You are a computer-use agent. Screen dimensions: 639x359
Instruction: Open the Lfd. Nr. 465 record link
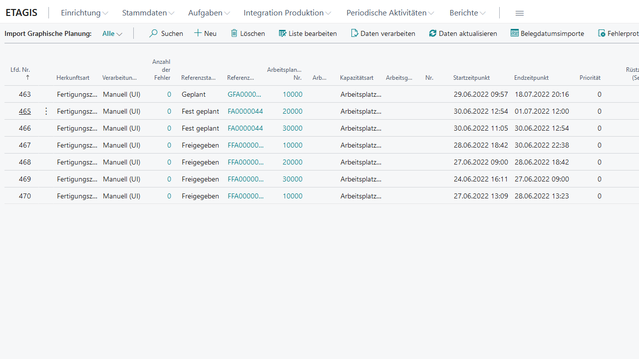tap(25, 111)
